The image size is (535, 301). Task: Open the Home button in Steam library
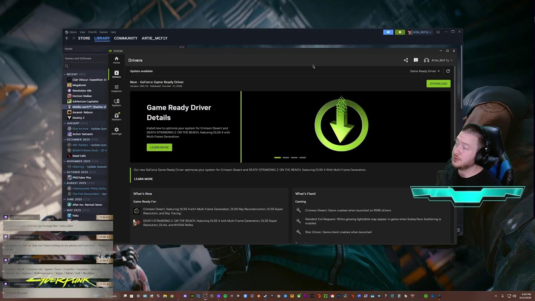[69, 49]
